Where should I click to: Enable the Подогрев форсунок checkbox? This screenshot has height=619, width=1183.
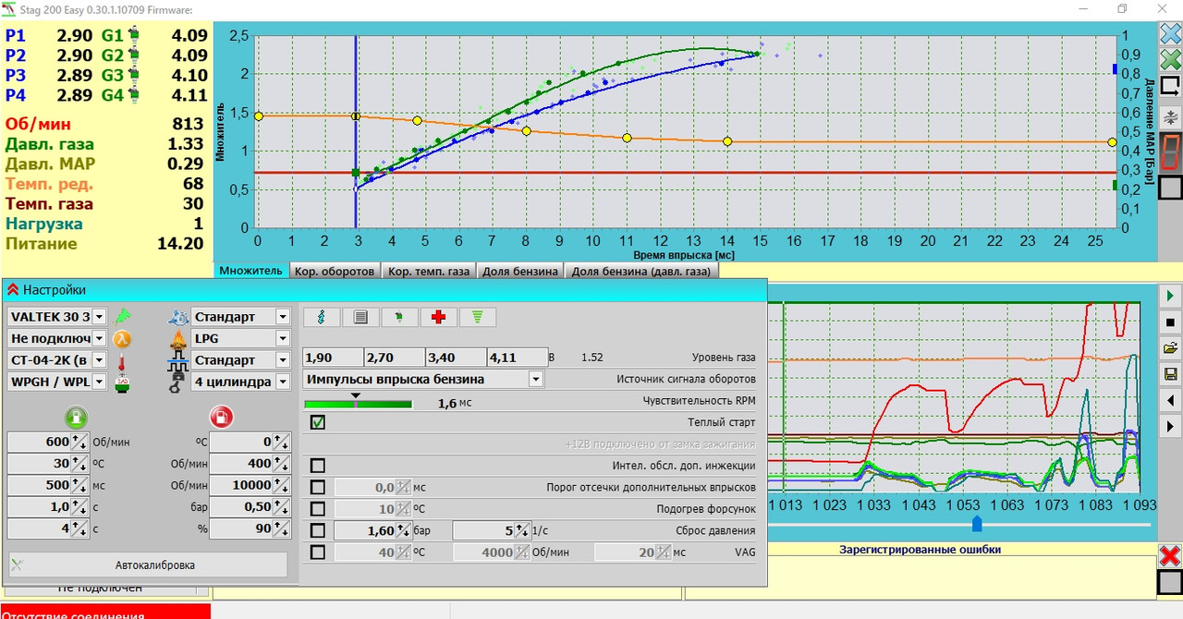pyautogui.click(x=318, y=509)
